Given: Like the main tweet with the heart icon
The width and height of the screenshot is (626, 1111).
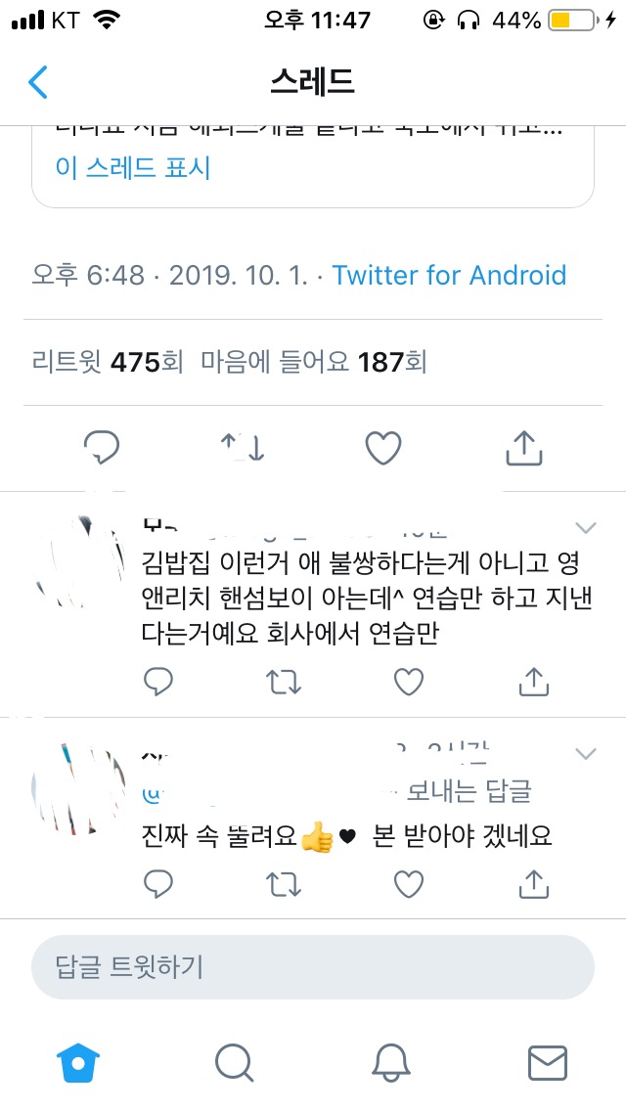Looking at the screenshot, I should tap(382, 448).
